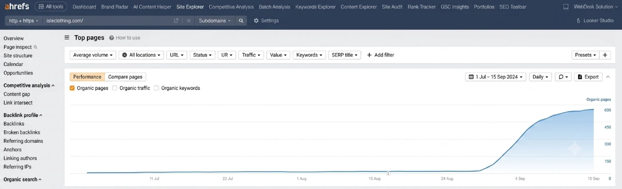The image size is (622, 189).
Task: Open Rank Tracker
Action: [x=422, y=7]
